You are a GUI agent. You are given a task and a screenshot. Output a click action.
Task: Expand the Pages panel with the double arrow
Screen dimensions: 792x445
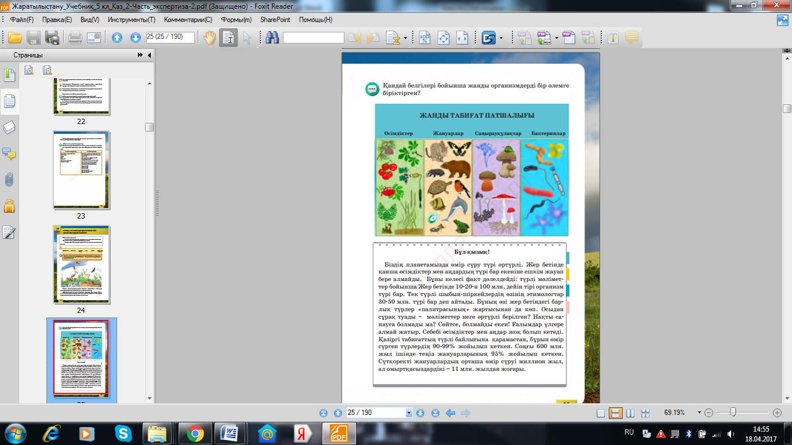tap(140, 55)
